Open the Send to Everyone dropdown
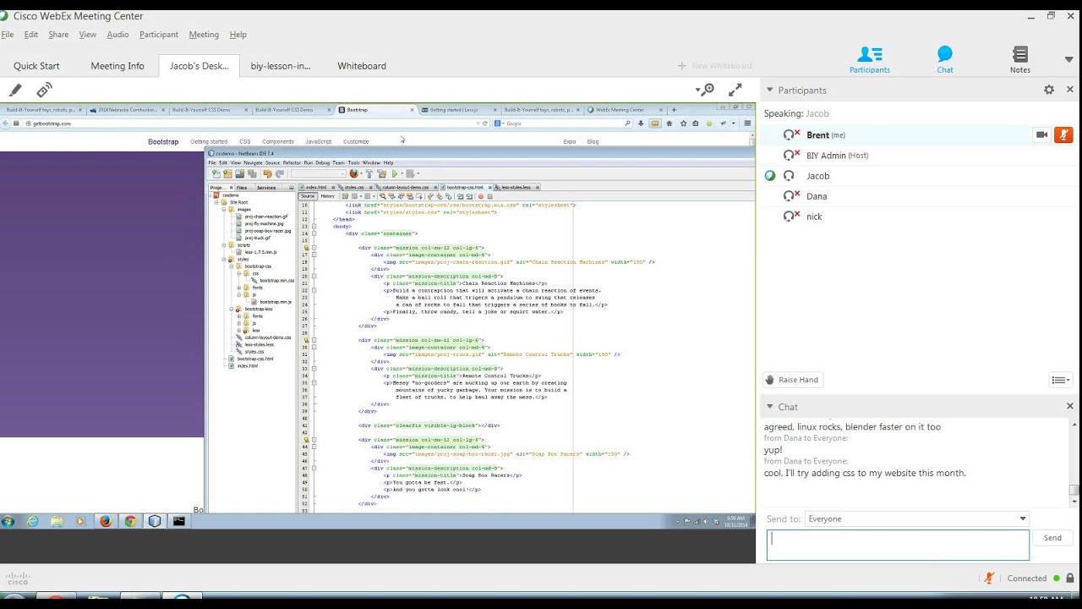The width and height of the screenshot is (1082, 609). (916, 518)
